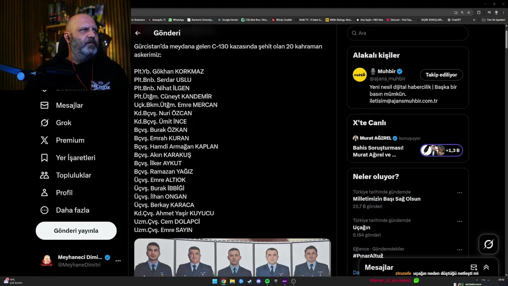The image size is (508, 286).
Task: Click the communities people icon
Action: pyautogui.click(x=44, y=175)
